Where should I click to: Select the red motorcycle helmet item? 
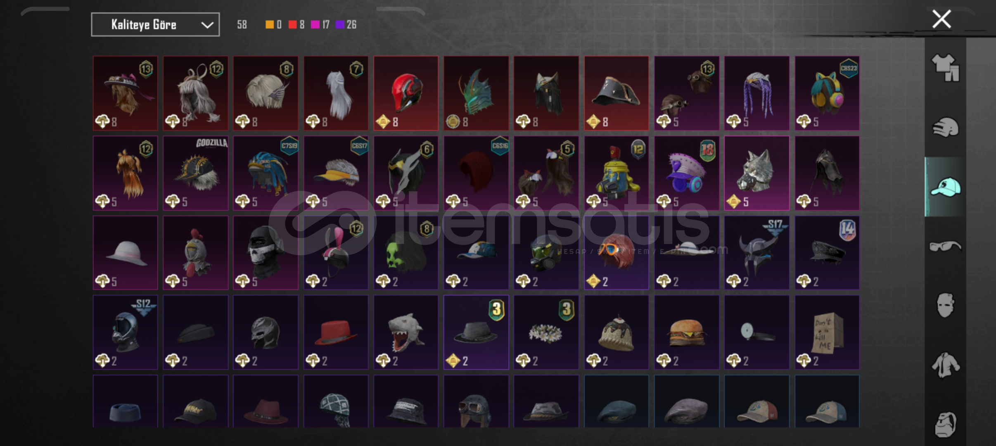click(406, 93)
